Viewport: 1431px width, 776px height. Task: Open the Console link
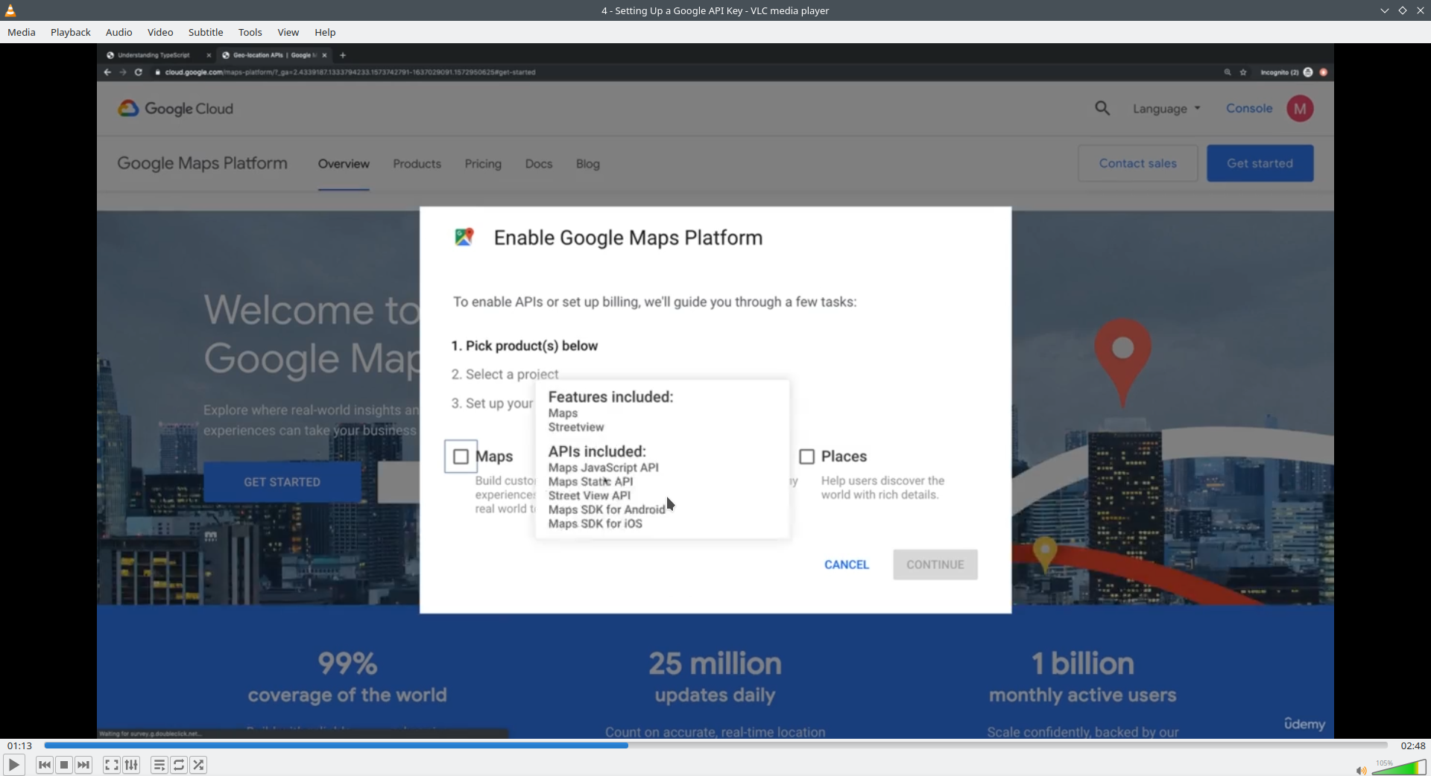click(x=1249, y=108)
